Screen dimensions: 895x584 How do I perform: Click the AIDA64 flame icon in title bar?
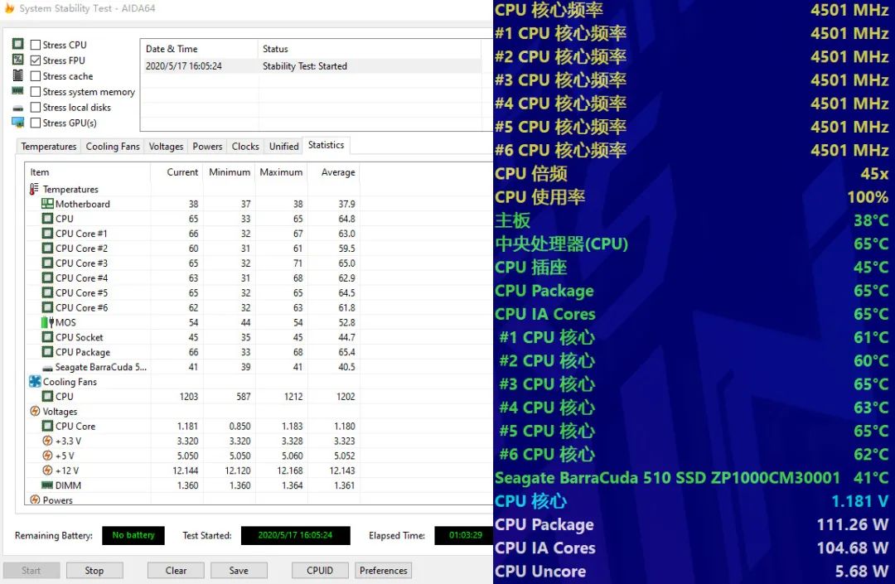pos(9,8)
